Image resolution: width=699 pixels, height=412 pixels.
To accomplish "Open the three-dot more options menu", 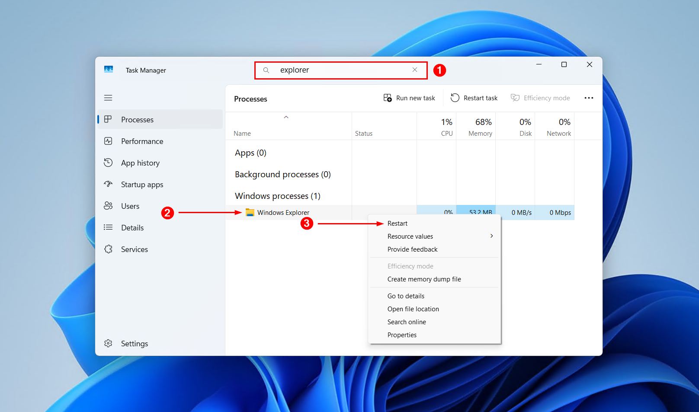I will [x=589, y=98].
